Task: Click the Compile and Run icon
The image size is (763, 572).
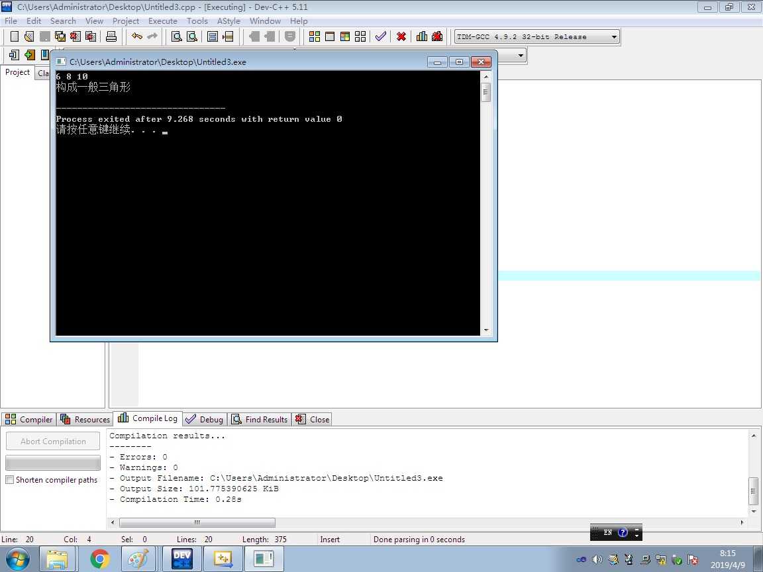Action: [x=345, y=36]
